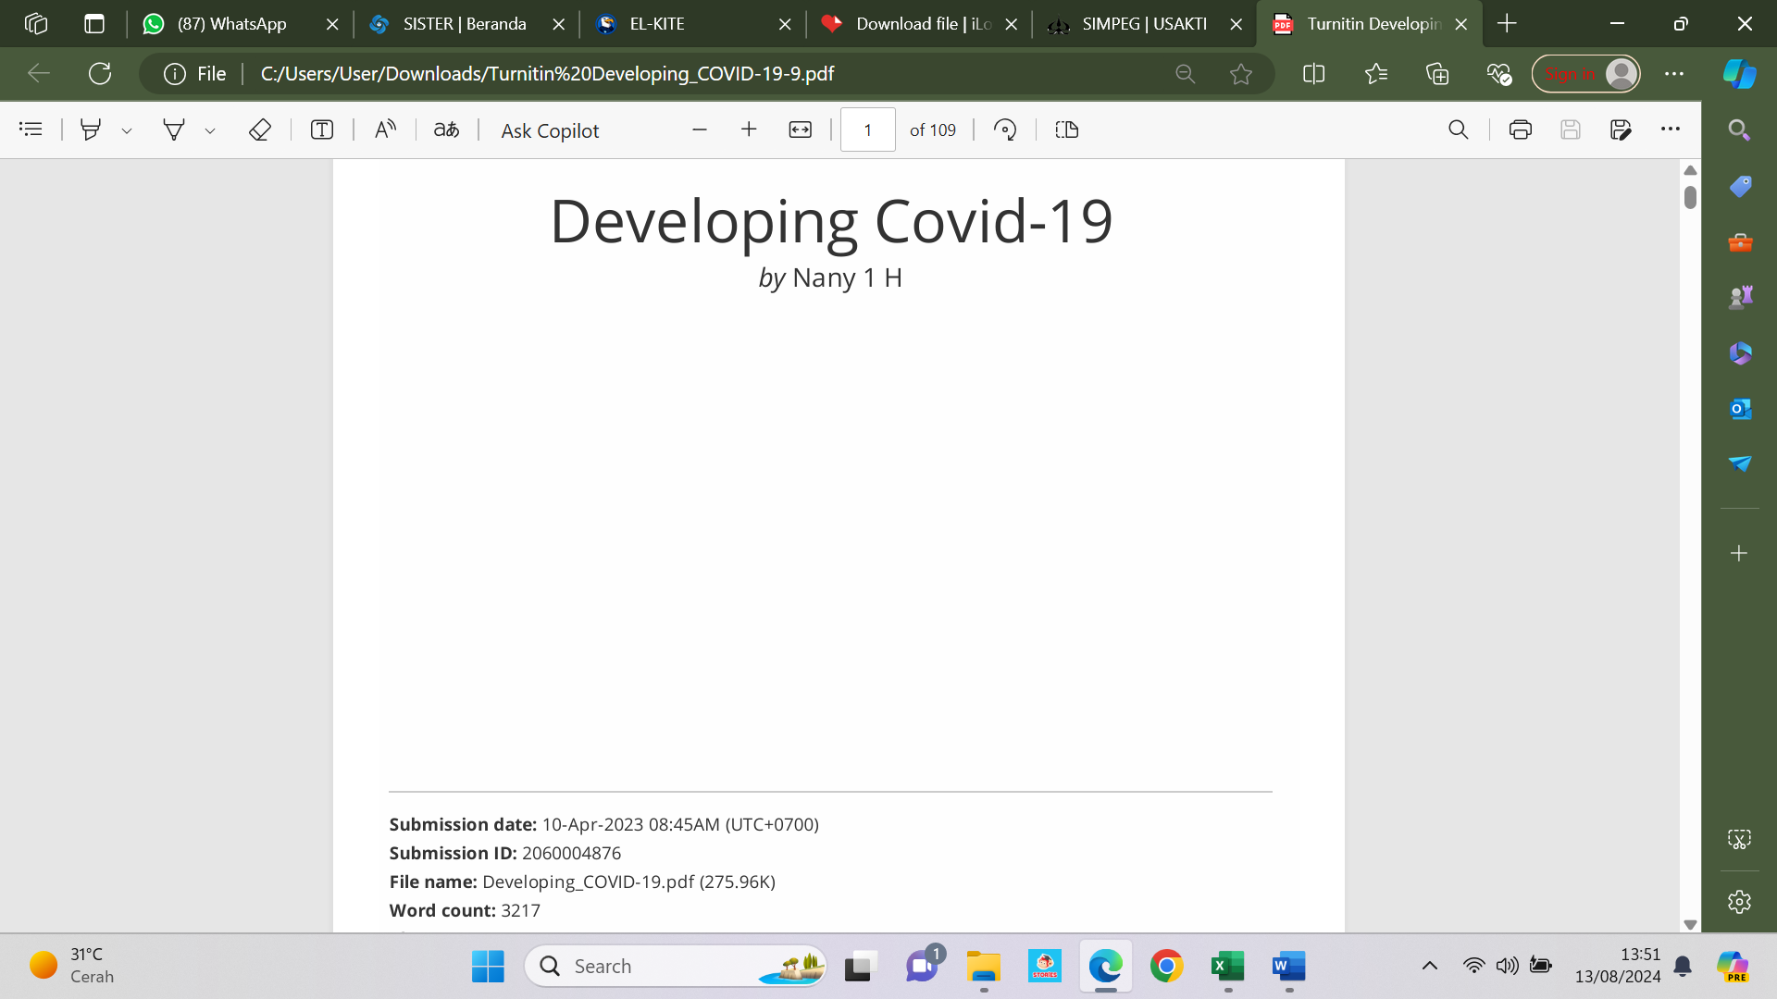
Task: Open the Favorites list
Action: click(1376, 74)
